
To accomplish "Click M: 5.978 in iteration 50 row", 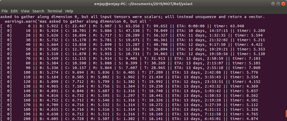I will (x=102, y=49).
